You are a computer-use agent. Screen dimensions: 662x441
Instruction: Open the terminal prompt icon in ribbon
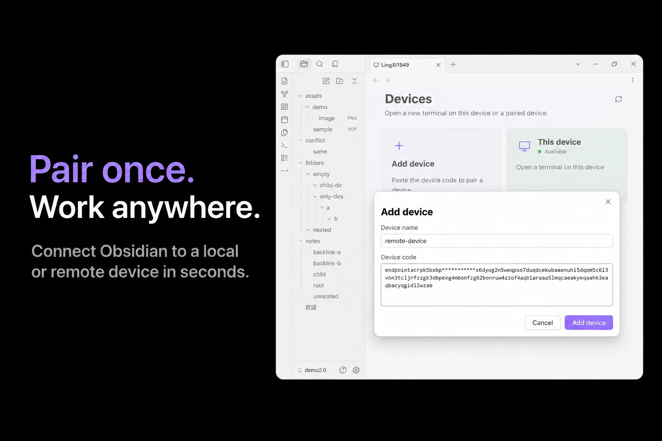click(284, 146)
